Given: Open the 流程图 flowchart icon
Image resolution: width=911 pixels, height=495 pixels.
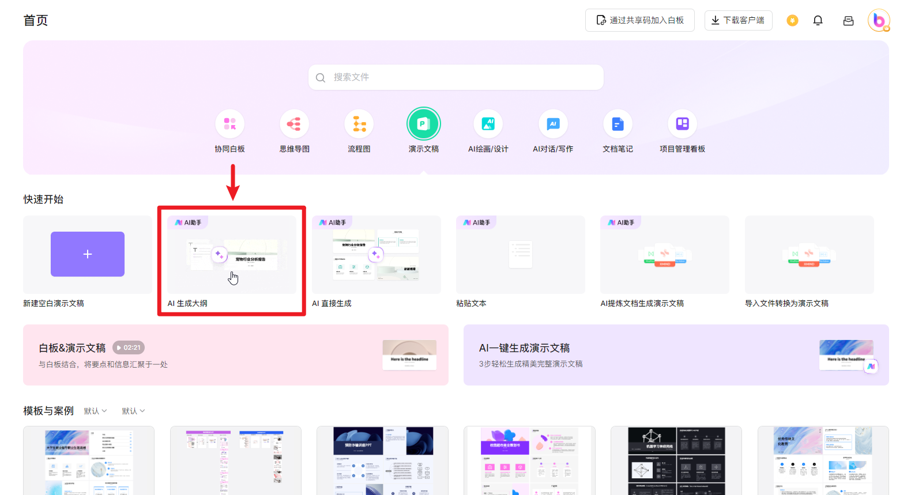Looking at the screenshot, I should [x=359, y=124].
